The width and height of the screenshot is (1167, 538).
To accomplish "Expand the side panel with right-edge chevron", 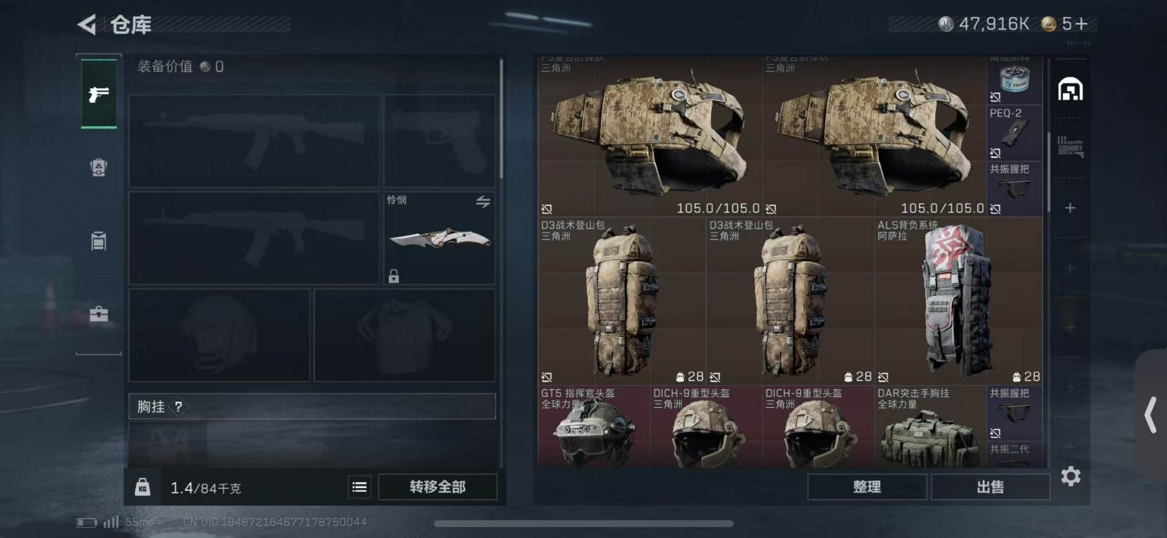I will 1150,415.
